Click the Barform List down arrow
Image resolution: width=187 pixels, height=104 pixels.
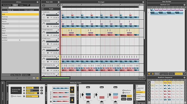coord(153,74)
